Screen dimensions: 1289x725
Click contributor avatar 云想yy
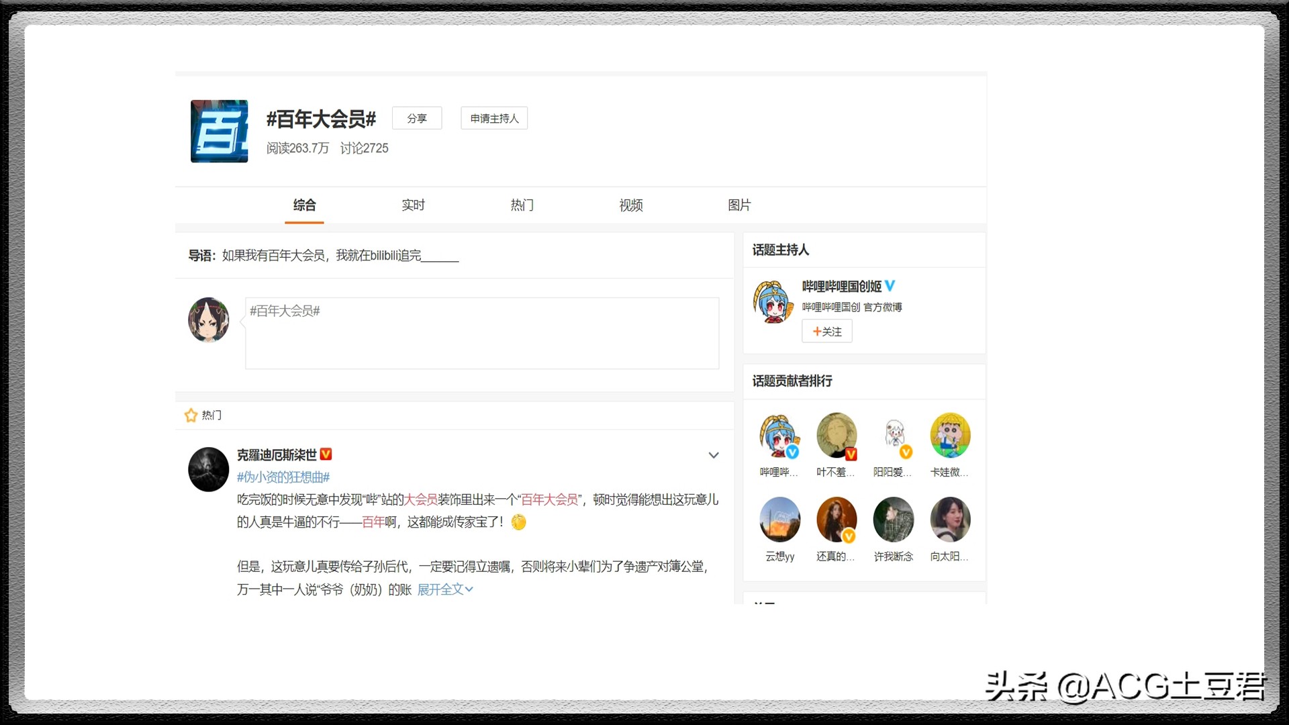coord(779,520)
